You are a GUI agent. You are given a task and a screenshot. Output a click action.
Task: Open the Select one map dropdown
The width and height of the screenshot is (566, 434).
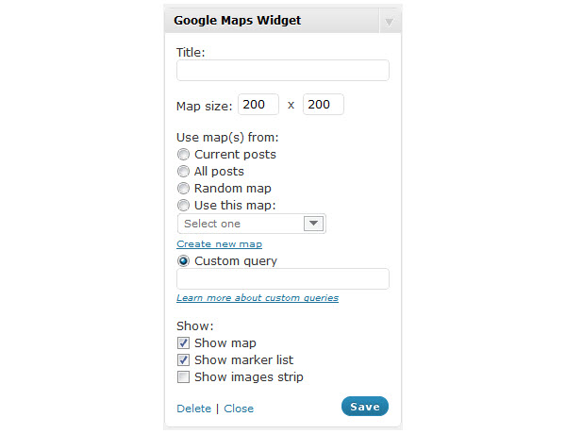(241, 224)
